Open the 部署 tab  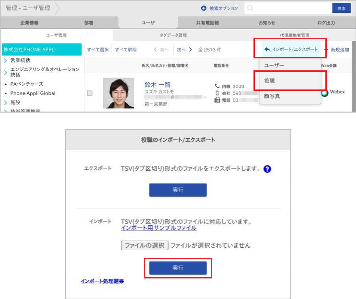pos(89,22)
